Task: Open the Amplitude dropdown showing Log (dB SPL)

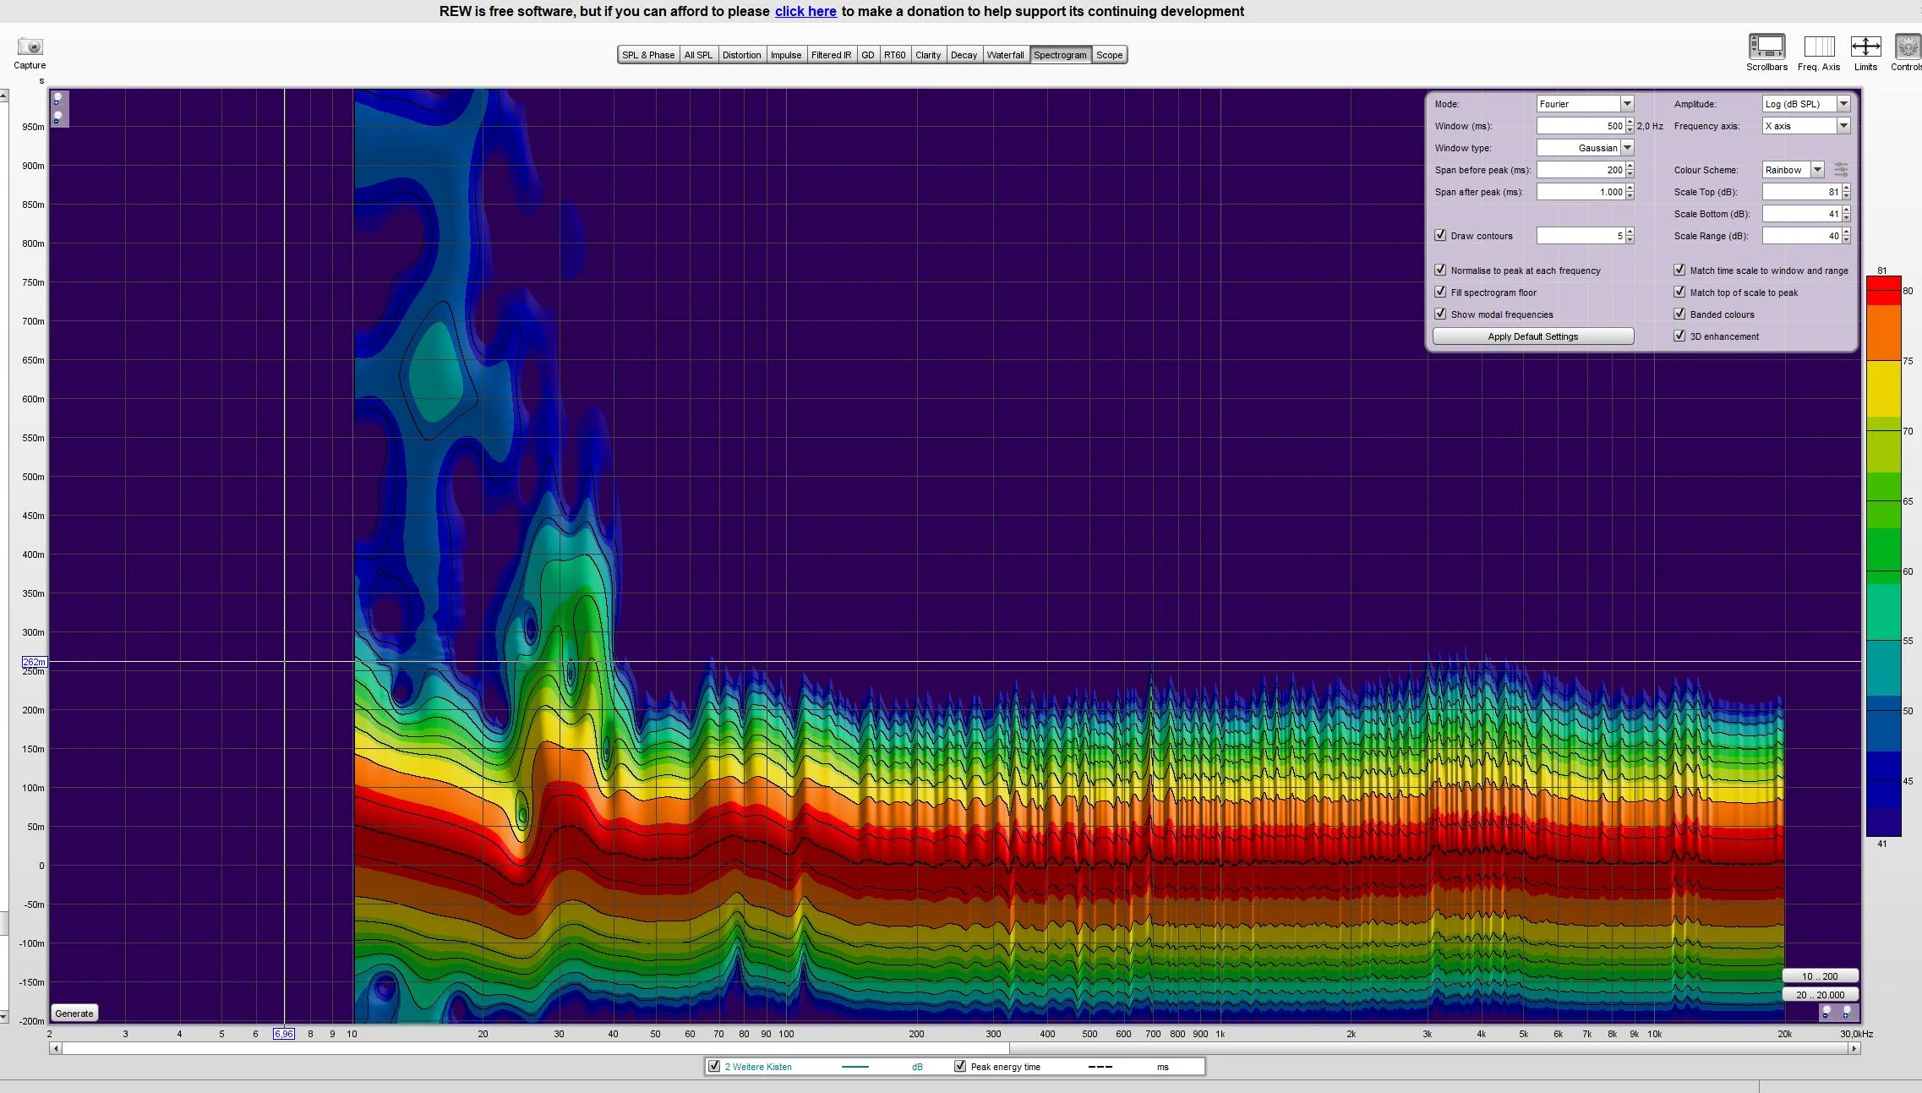Action: (x=1806, y=104)
